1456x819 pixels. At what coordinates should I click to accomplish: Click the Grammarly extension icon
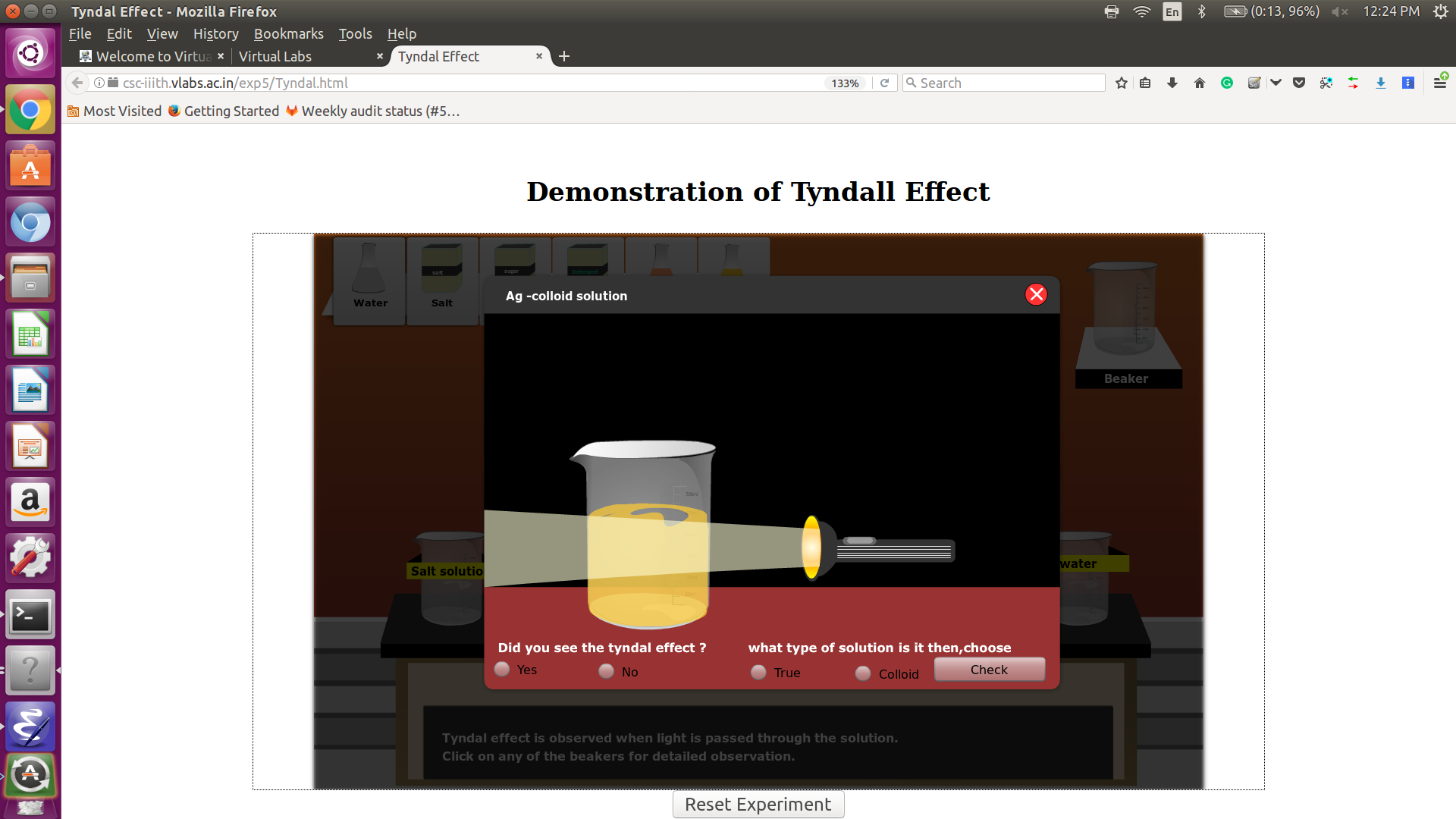(x=1227, y=83)
